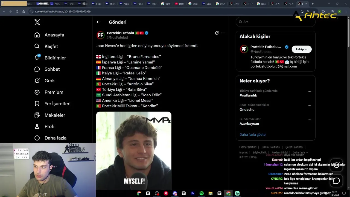
Task: Open Grok from the sidebar
Action: (45, 81)
